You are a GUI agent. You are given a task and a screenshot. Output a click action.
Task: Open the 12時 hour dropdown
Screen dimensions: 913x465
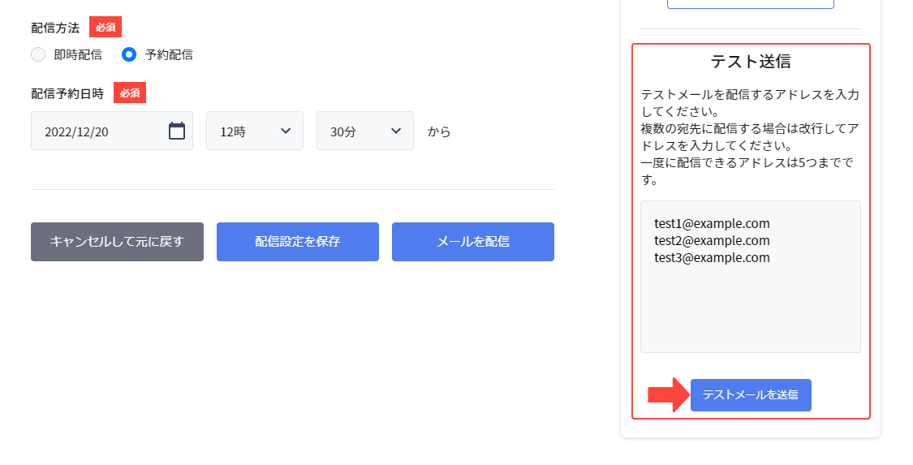(255, 131)
